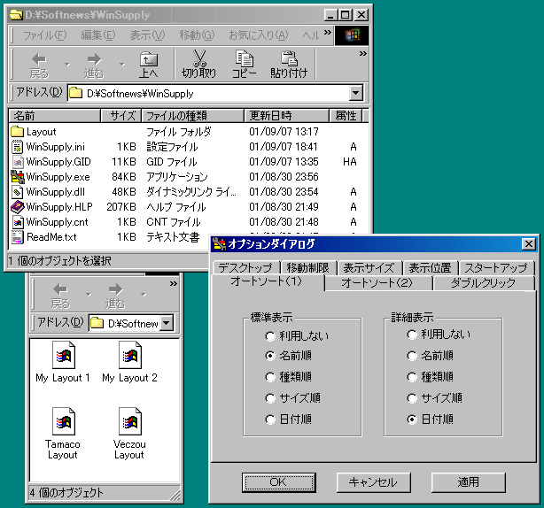Select the WinSupply.HLP help book icon
This screenshot has height=508, width=544.
click(x=17, y=207)
